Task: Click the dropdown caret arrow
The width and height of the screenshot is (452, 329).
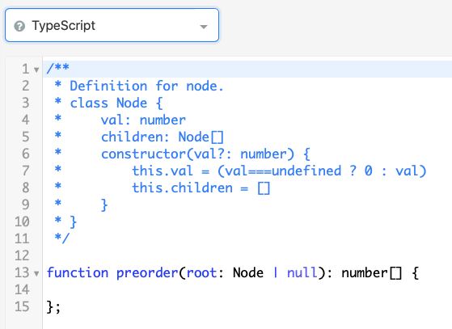Action: (x=204, y=27)
